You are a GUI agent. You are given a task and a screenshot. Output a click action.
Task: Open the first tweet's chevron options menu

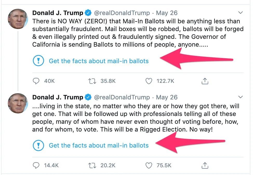click(x=241, y=12)
